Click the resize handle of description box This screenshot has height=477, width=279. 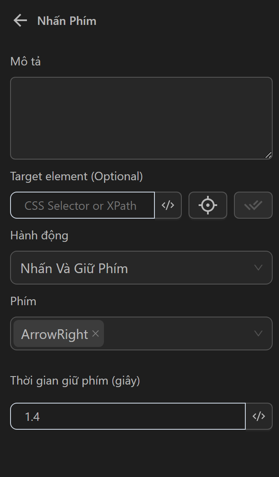pyautogui.click(x=268, y=155)
